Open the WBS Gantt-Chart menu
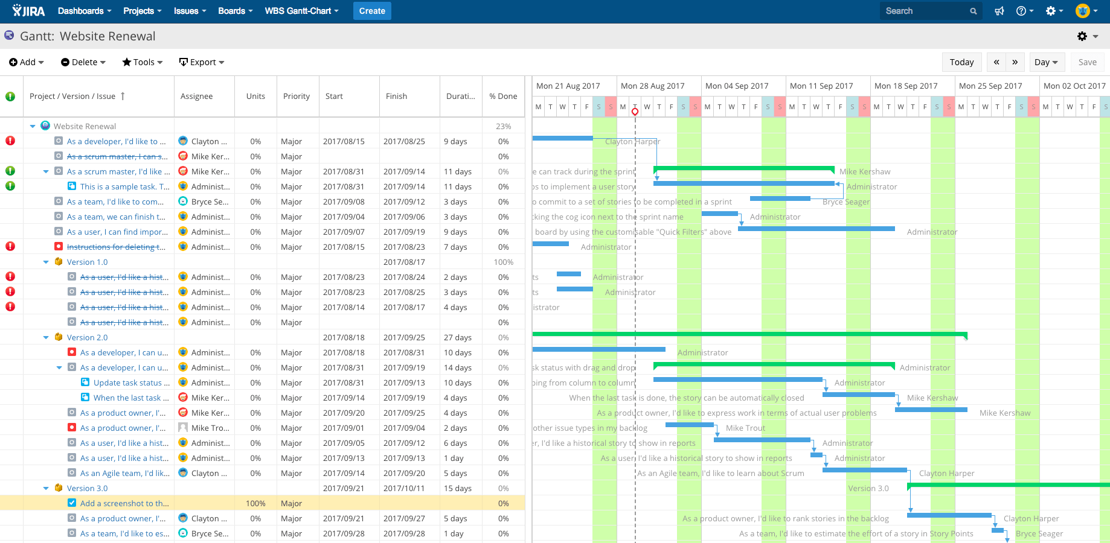This screenshot has height=543, width=1110. 301,10
